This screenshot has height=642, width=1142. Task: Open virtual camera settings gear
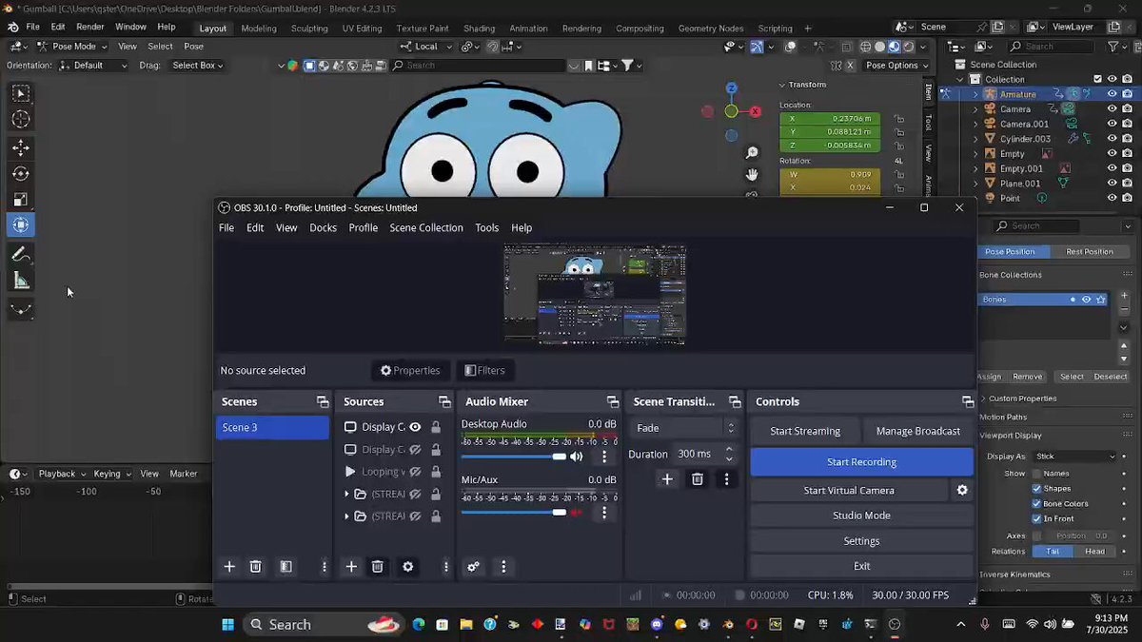(962, 490)
